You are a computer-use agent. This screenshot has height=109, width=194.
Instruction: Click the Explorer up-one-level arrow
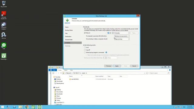61,73
